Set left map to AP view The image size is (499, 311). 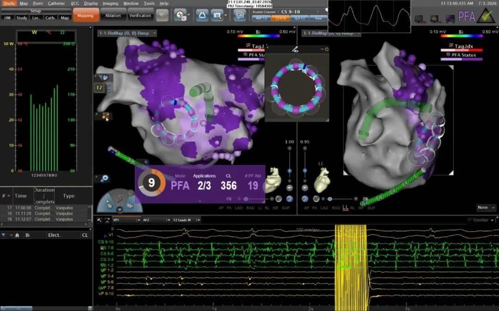[x=221, y=208]
